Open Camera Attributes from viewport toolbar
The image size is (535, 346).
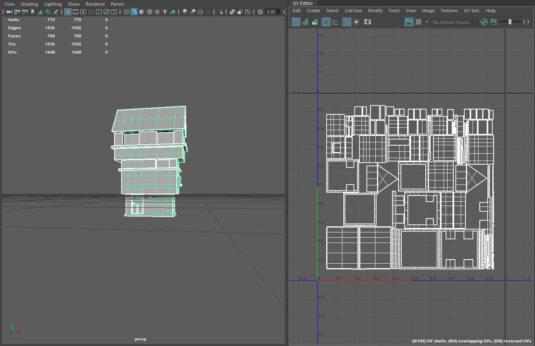[24, 12]
